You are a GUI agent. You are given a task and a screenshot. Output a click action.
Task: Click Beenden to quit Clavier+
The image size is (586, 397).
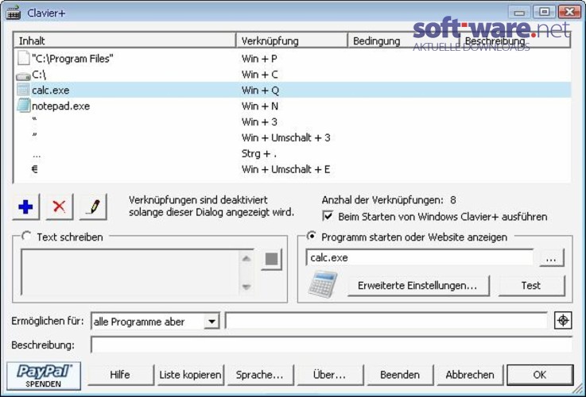(x=400, y=375)
